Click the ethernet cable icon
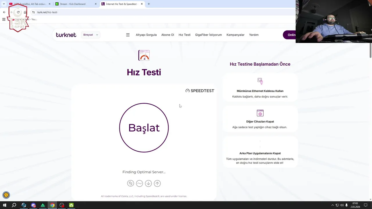372x209 pixels. (260, 81)
